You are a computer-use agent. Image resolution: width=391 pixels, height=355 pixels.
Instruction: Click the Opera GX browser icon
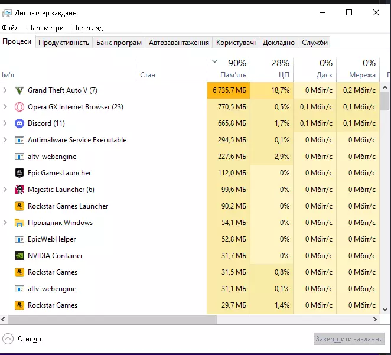pos(19,107)
